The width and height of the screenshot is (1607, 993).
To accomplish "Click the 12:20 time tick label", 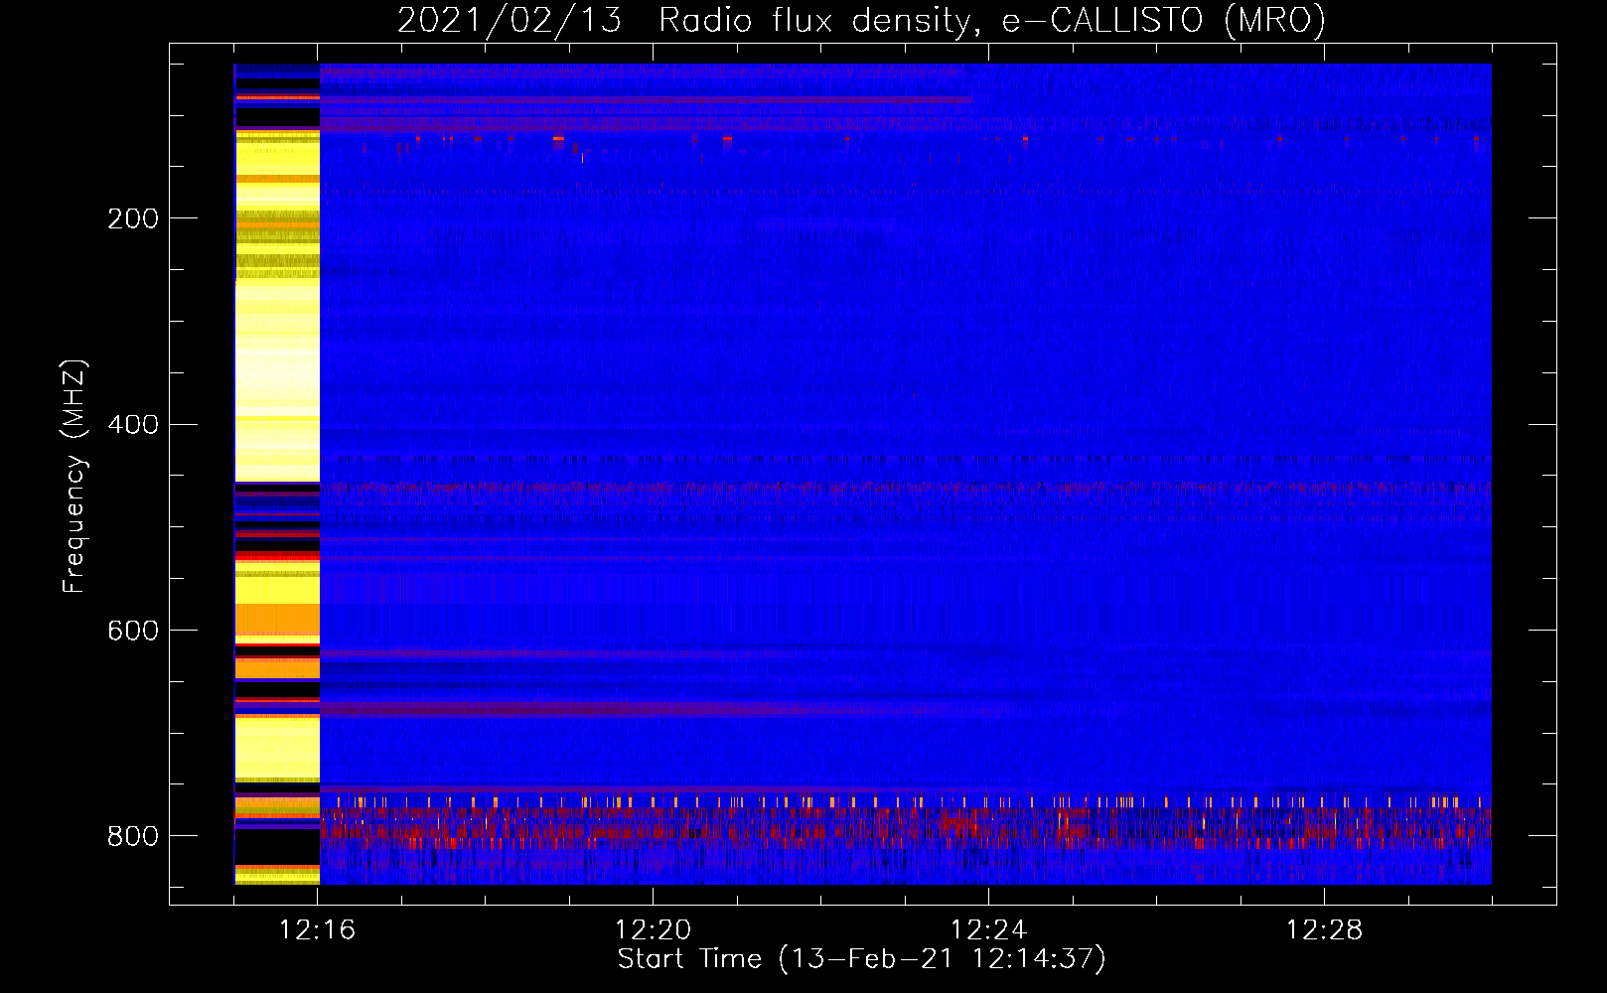I will 654,930.
